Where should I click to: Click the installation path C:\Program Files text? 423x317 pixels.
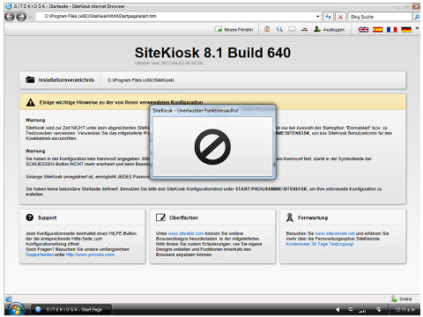[x=141, y=80]
